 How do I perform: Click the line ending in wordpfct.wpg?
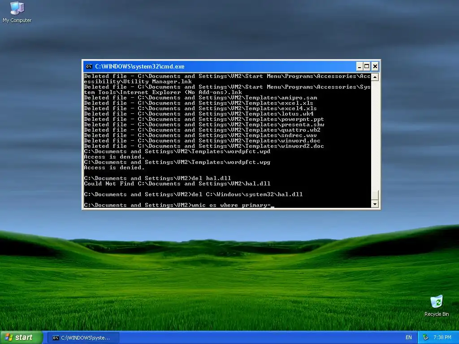[x=177, y=162]
